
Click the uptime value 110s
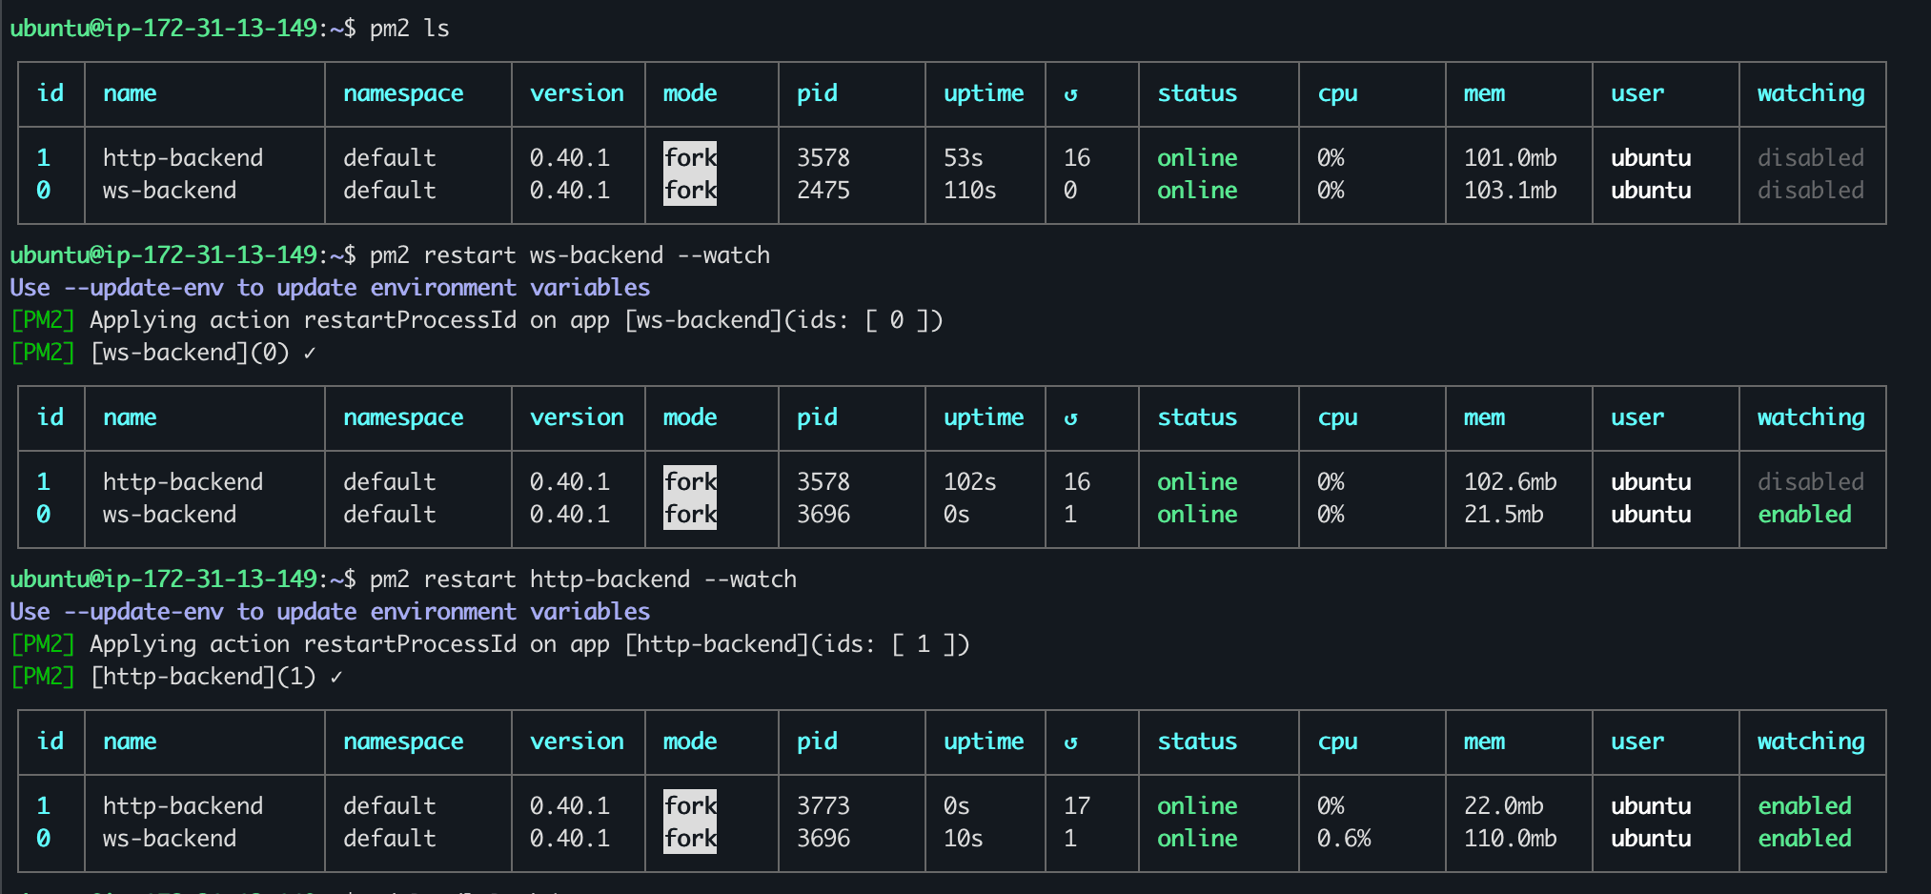[x=969, y=190]
